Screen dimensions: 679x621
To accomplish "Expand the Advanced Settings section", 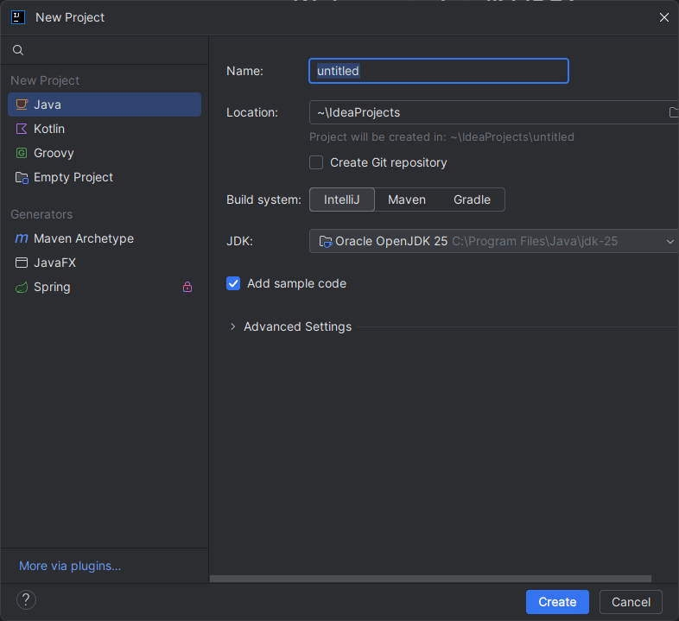I will coord(232,326).
